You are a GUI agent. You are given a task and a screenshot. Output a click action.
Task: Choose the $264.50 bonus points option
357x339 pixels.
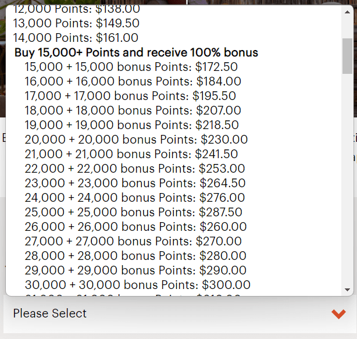(x=135, y=183)
